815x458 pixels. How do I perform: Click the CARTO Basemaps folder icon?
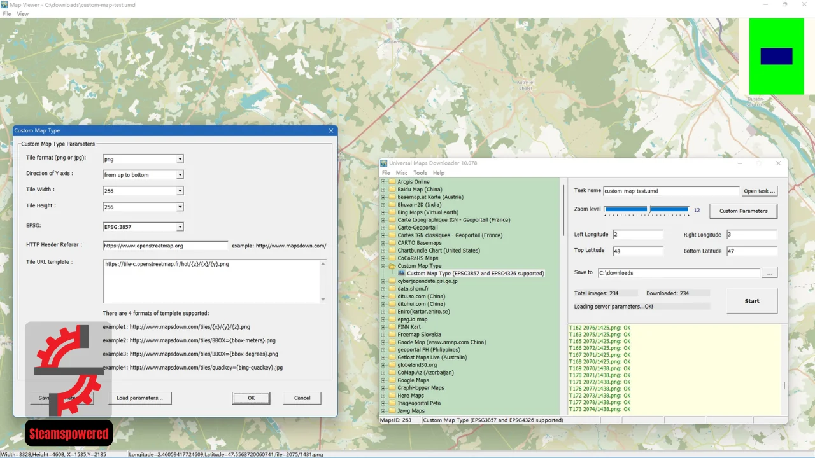(393, 243)
